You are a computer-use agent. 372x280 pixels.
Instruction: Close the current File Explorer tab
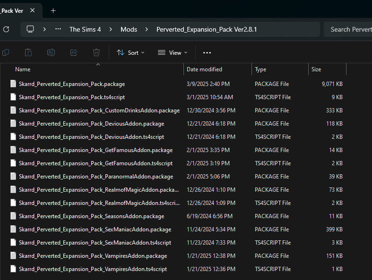click(33, 10)
